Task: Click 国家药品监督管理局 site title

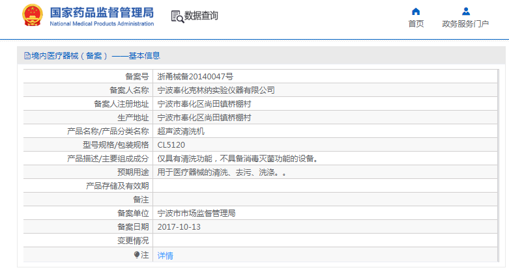Action: coord(102,13)
